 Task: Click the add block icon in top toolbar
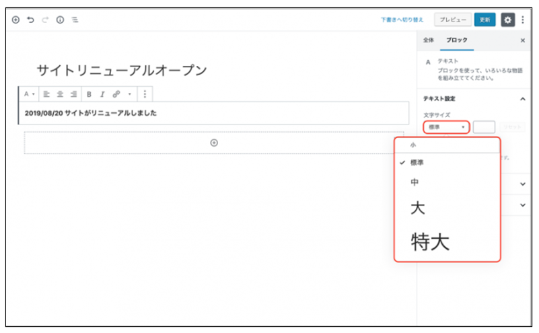coord(15,20)
